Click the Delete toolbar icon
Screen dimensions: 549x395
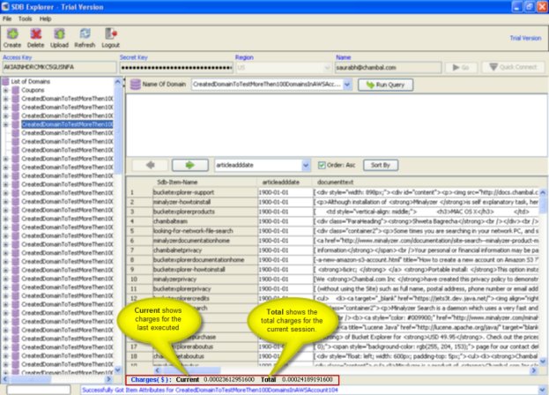pyautogui.click(x=36, y=38)
